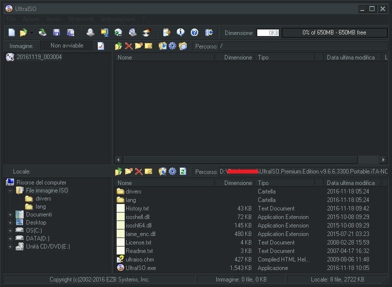Click the Non avviabile boot status button

(x=67, y=45)
